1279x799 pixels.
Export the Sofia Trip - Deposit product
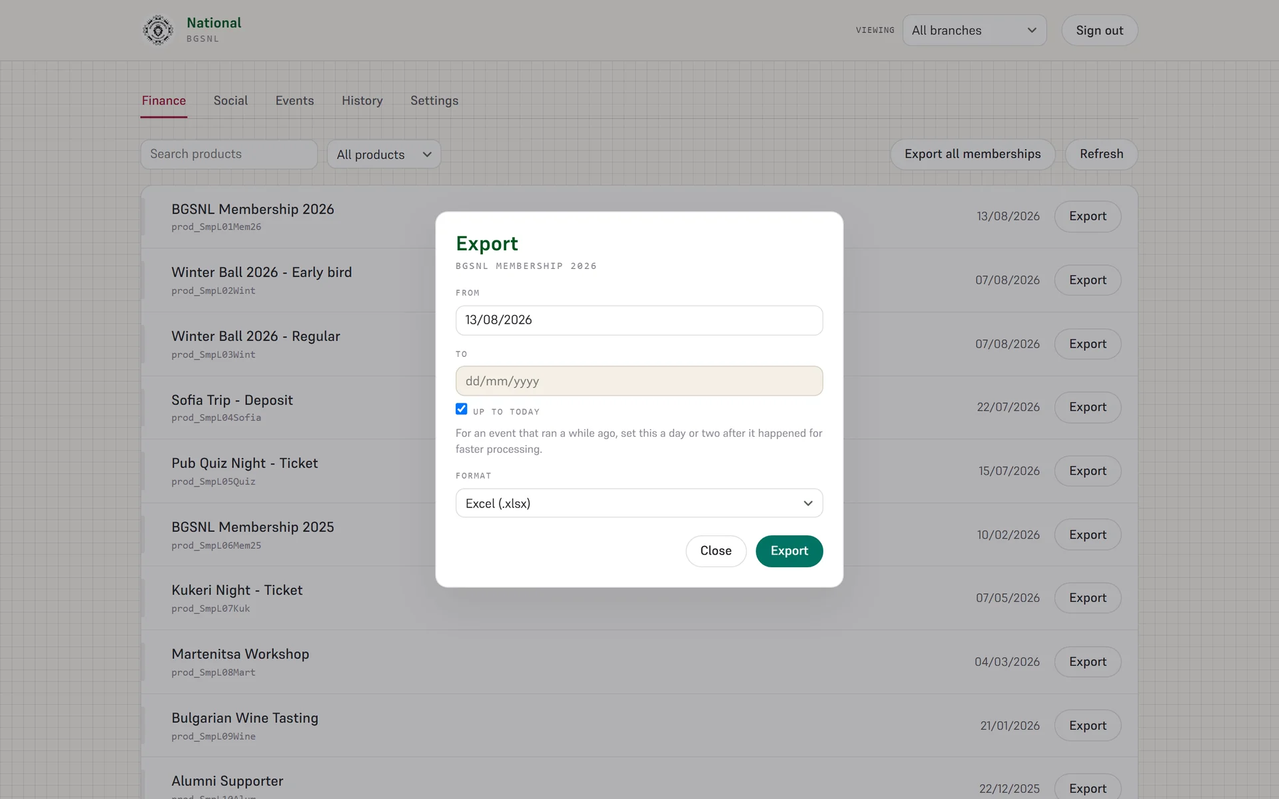1087,407
